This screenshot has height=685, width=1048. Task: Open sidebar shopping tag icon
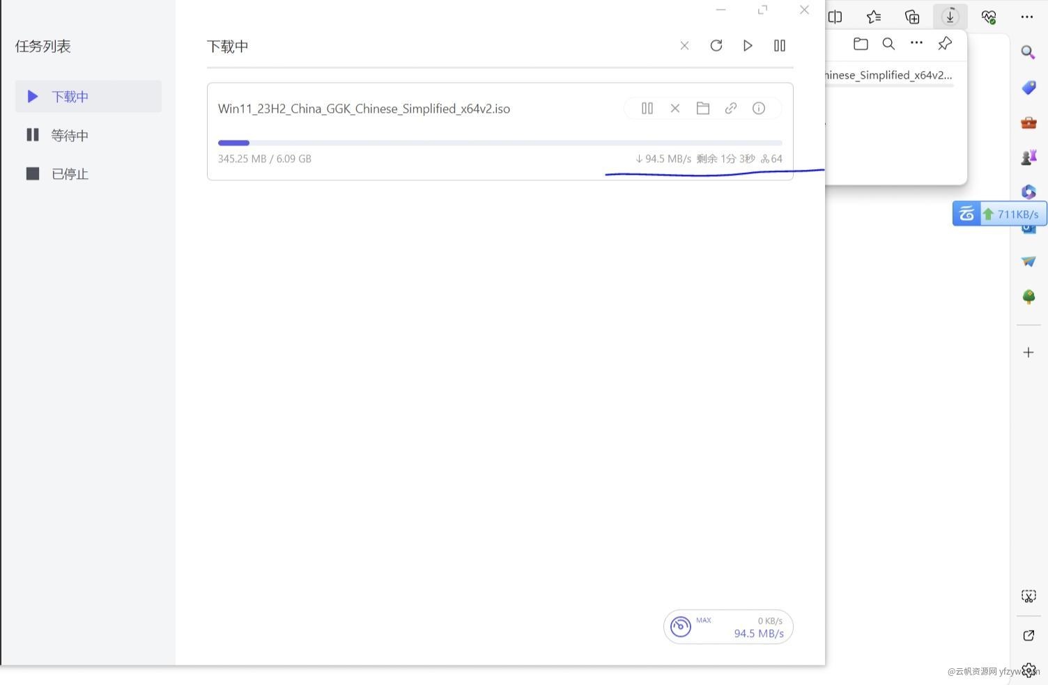tap(1028, 88)
